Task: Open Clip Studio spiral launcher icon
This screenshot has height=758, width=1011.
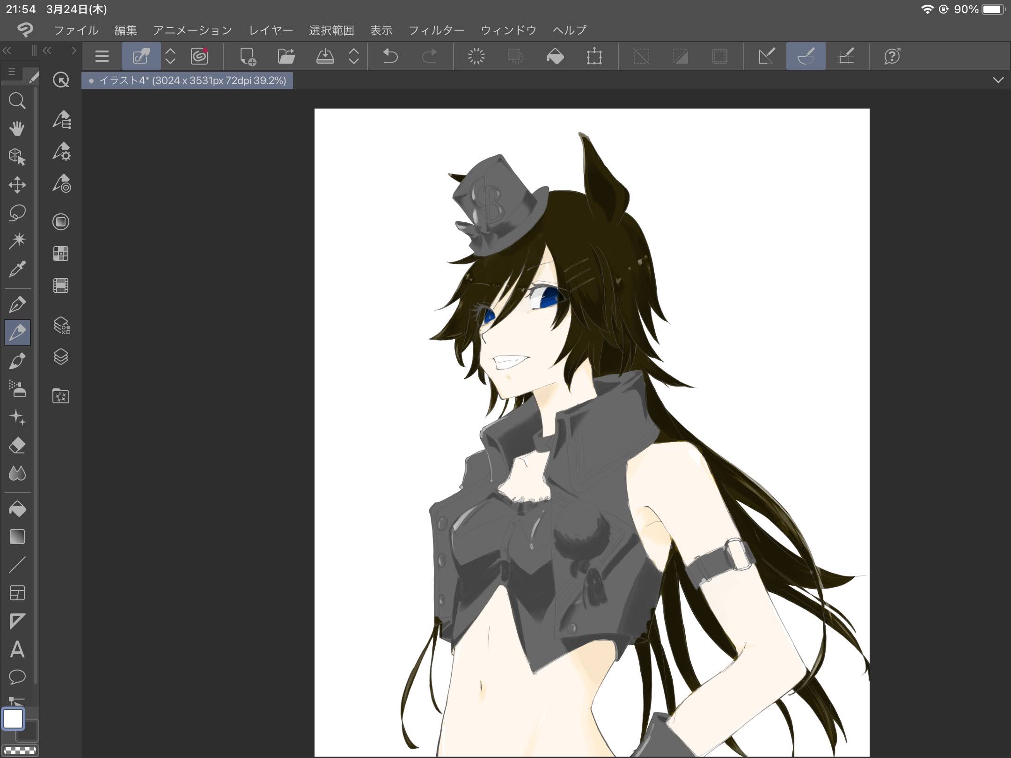Action: tap(200, 57)
